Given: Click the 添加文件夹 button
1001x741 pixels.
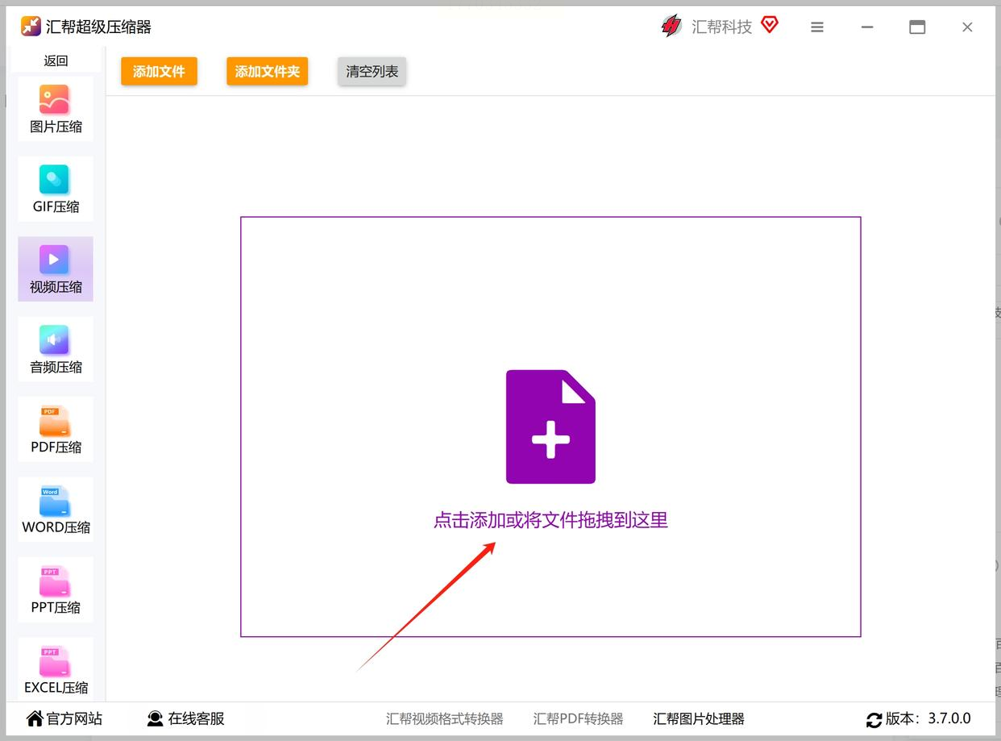Looking at the screenshot, I should [x=267, y=71].
